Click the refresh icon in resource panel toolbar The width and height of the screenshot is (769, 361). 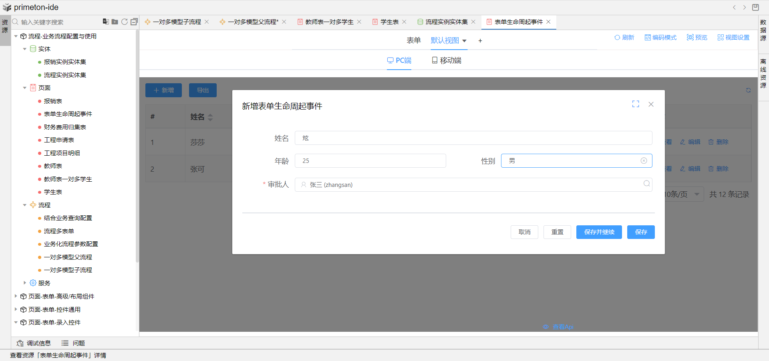coord(125,22)
